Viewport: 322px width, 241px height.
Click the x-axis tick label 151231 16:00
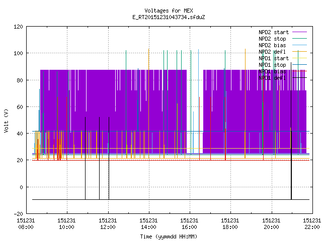tap(189, 224)
